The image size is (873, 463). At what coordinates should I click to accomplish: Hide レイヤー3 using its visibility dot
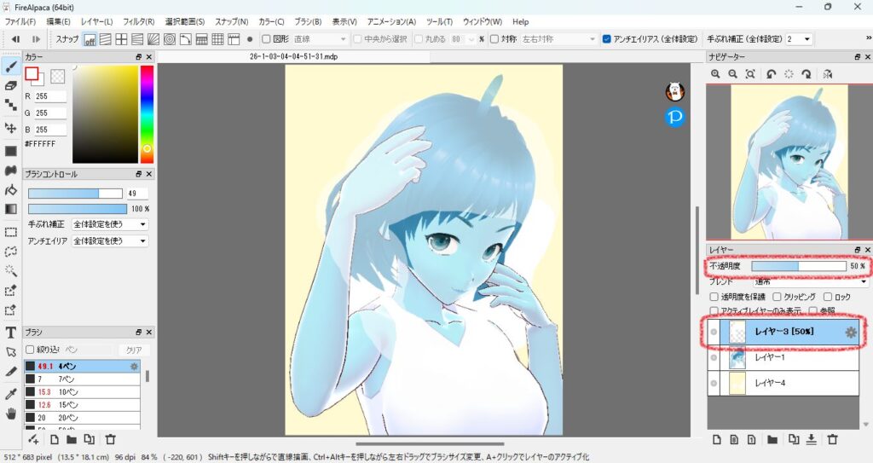[714, 332]
